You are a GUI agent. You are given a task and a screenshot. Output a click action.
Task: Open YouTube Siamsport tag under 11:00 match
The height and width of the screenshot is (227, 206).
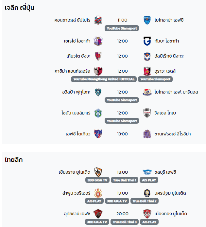pos(122,28)
